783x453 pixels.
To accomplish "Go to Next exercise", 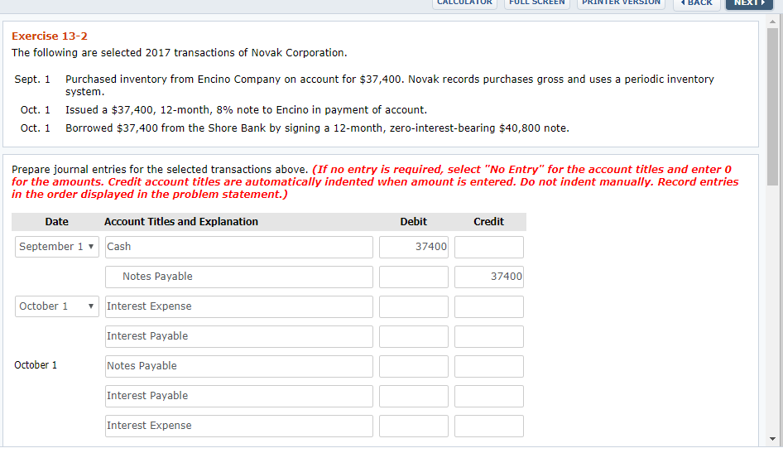I will [x=749, y=3].
